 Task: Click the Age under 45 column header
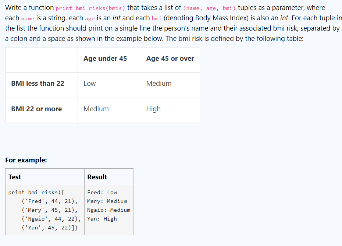tap(105, 58)
